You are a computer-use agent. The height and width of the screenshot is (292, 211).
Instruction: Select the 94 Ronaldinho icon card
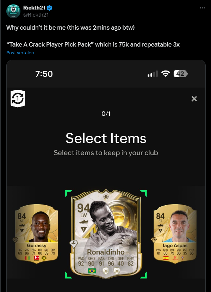(106, 234)
